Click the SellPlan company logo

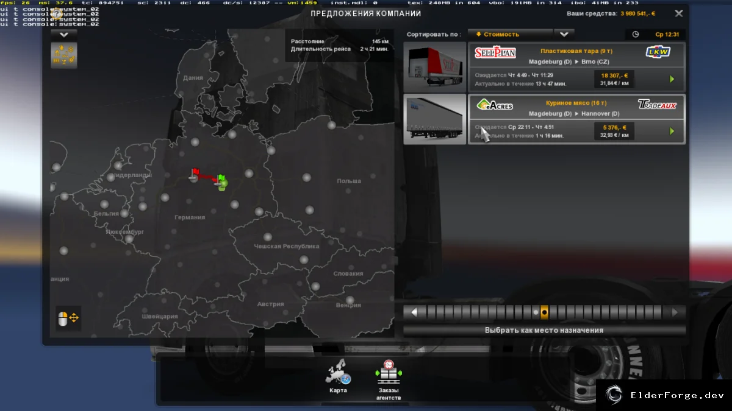tap(495, 53)
